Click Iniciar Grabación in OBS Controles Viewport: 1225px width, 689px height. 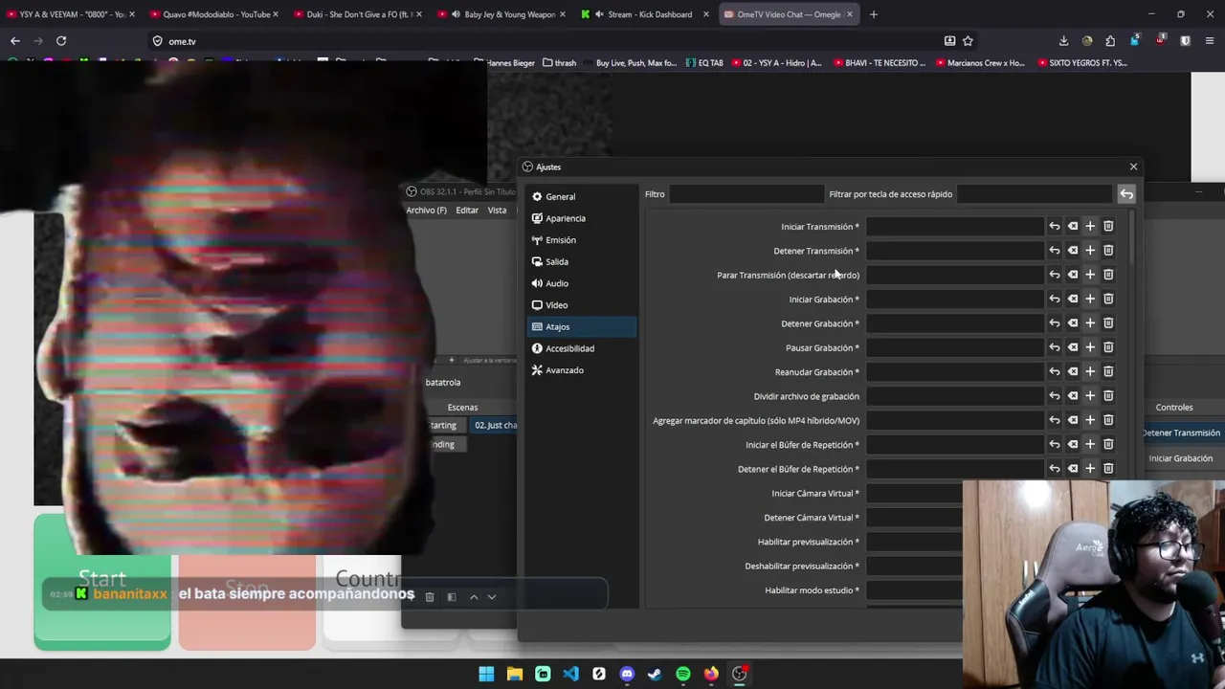pyautogui.click(x=1181, y=458)
